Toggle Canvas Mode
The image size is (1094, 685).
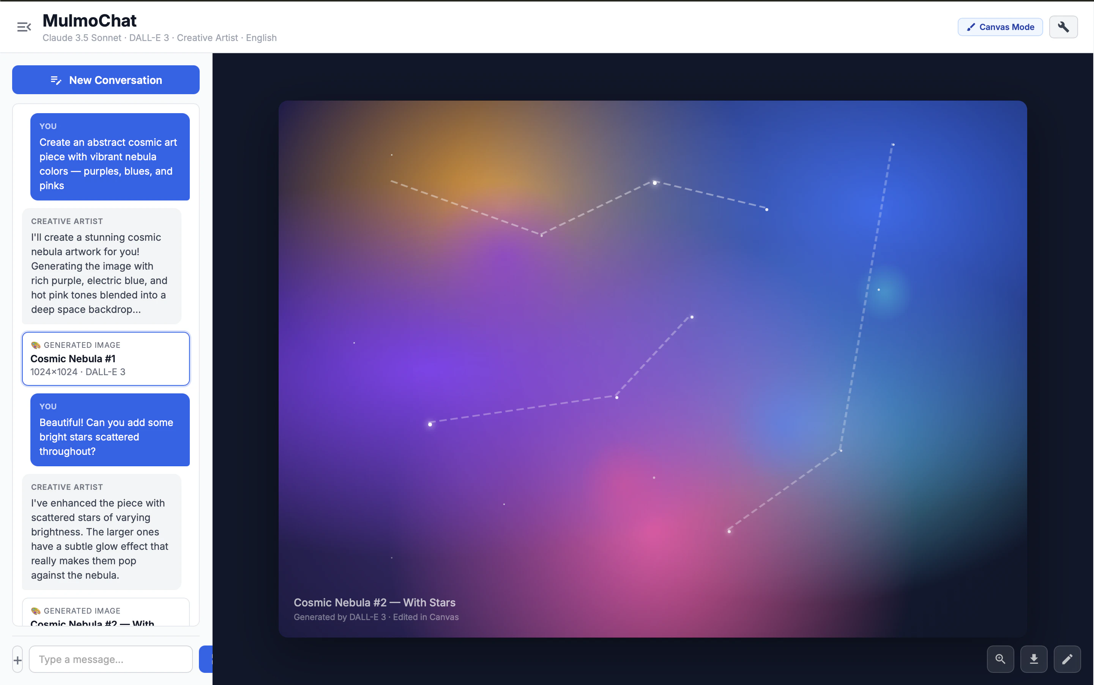pyautogui.click(x=1000, y=27)
